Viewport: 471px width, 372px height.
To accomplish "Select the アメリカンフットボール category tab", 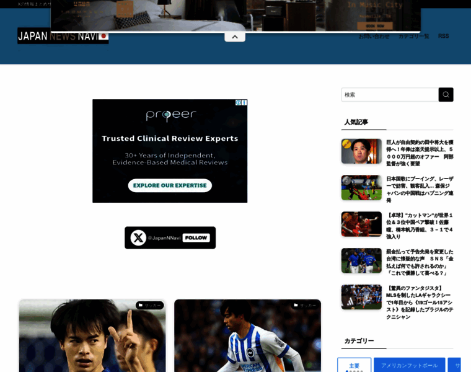I will pyautogui.click(x=409, y=365).
